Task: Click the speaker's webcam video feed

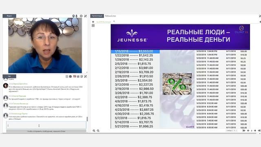Action: coord(45,45)
